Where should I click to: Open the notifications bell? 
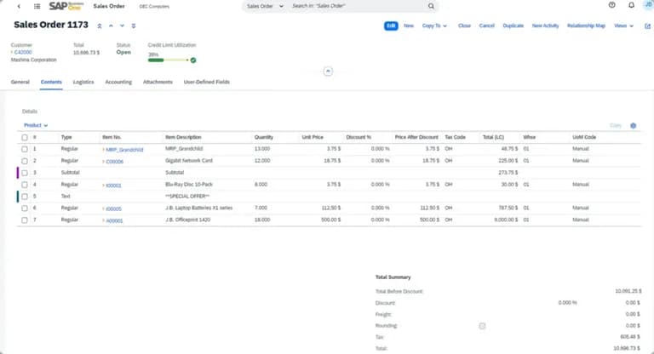[x=631, y=5]
